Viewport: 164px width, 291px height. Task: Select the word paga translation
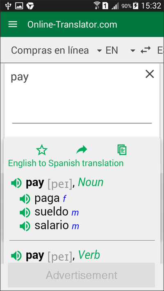pos(47,199)
